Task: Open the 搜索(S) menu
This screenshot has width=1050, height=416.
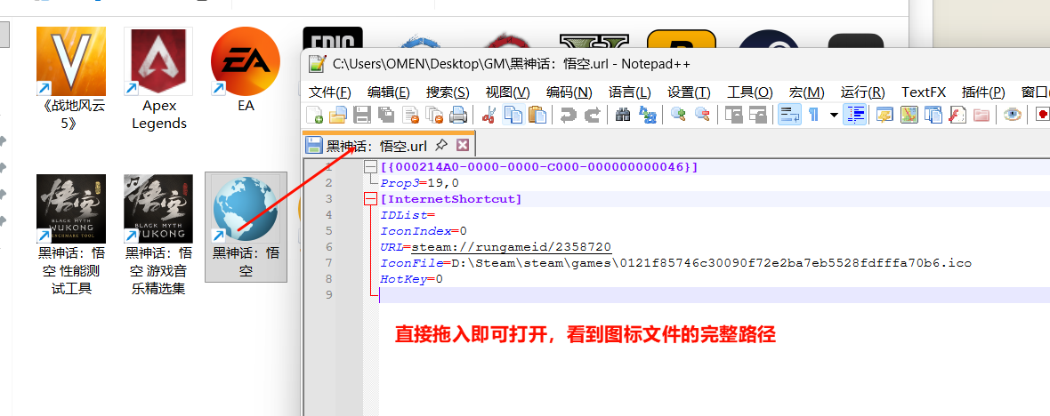Action: pyautogui.click(x=448, y=92)
